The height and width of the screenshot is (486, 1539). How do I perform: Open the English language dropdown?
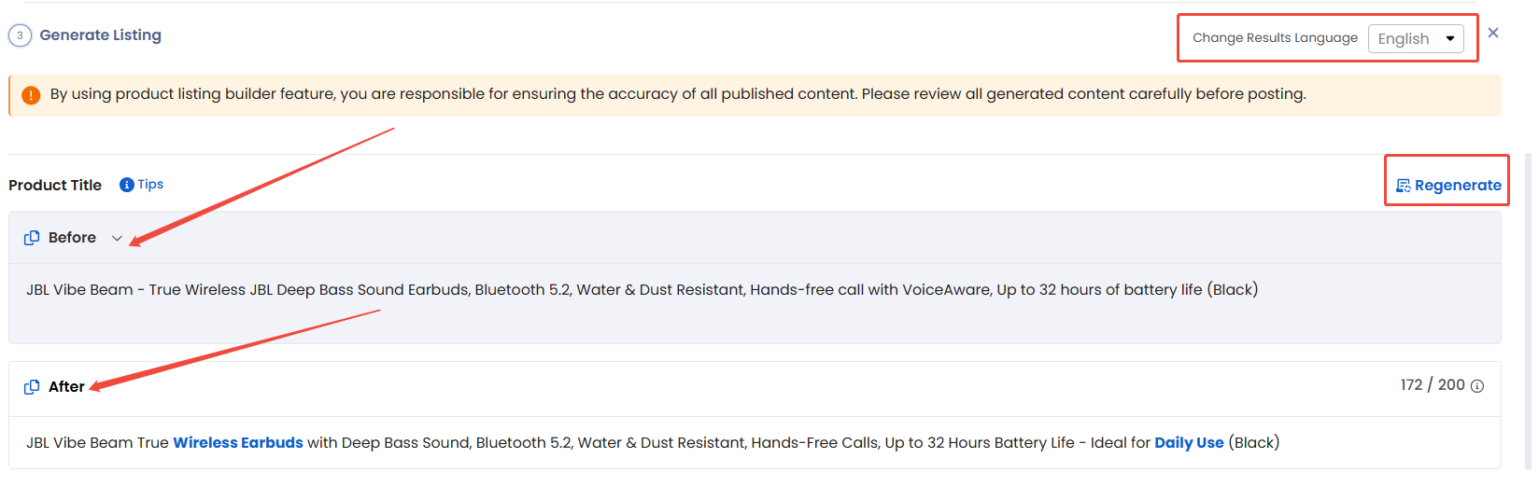coord(1416,38)
